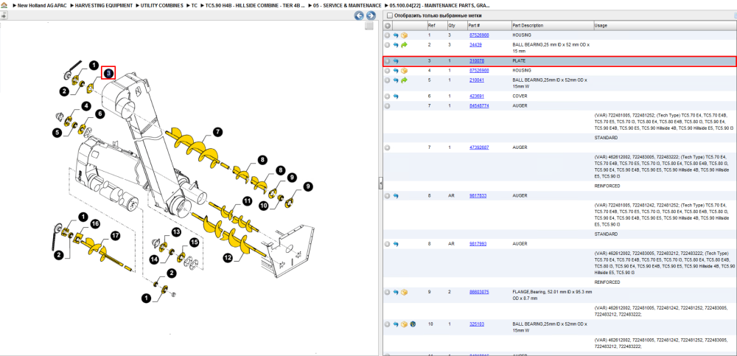Select callout 17 in the diagram
The width and height of the screenshot is (737, 356).
tap(115, 235)
